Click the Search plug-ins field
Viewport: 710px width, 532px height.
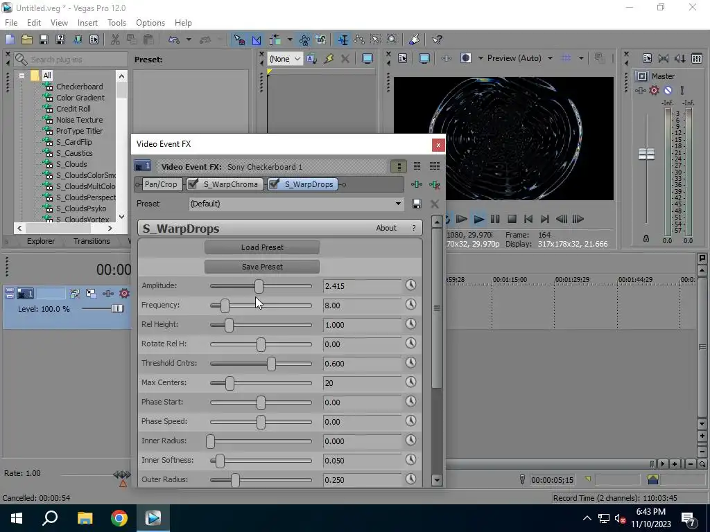[71, 60]
